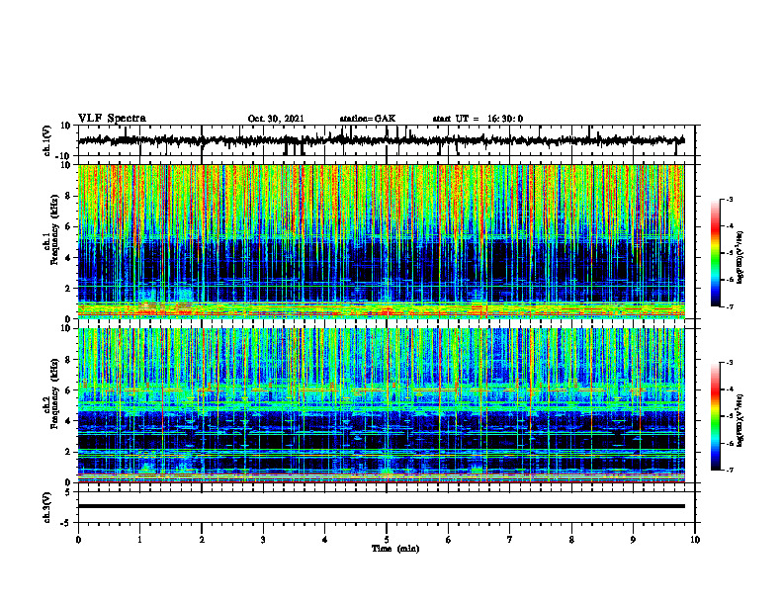Click the 'ch.1(V)' waveform axis label

click(x=47, y=140)
